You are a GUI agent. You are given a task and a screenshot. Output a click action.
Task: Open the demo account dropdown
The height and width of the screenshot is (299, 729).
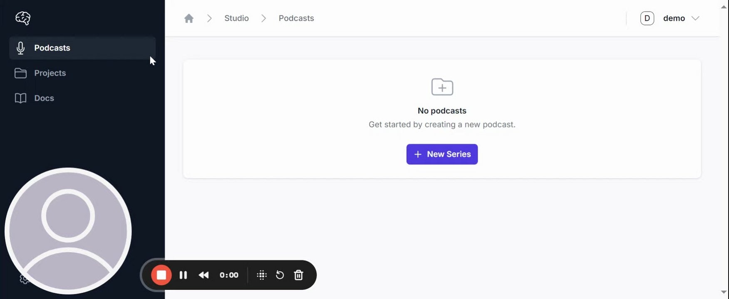click(x=681, y=18)
